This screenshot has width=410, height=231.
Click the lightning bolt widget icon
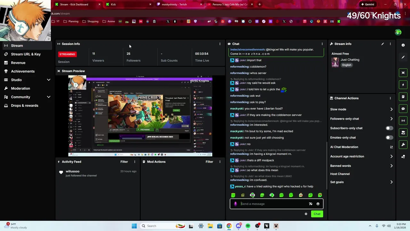403,85
